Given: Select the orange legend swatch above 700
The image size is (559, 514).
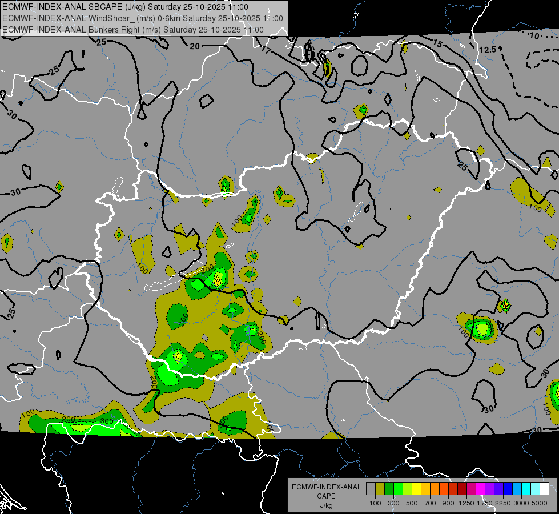Looking at the screenshot, I should click(x=435, y=489).
